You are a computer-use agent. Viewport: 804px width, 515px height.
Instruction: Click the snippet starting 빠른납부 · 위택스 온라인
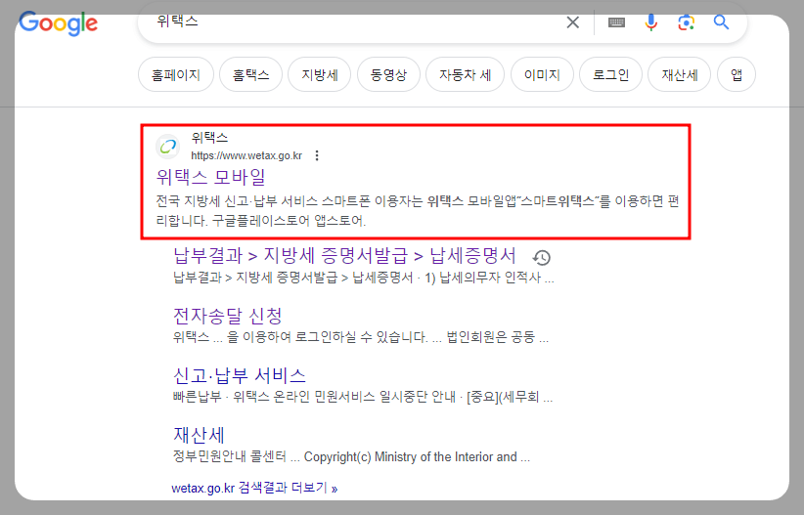point(363,397)
